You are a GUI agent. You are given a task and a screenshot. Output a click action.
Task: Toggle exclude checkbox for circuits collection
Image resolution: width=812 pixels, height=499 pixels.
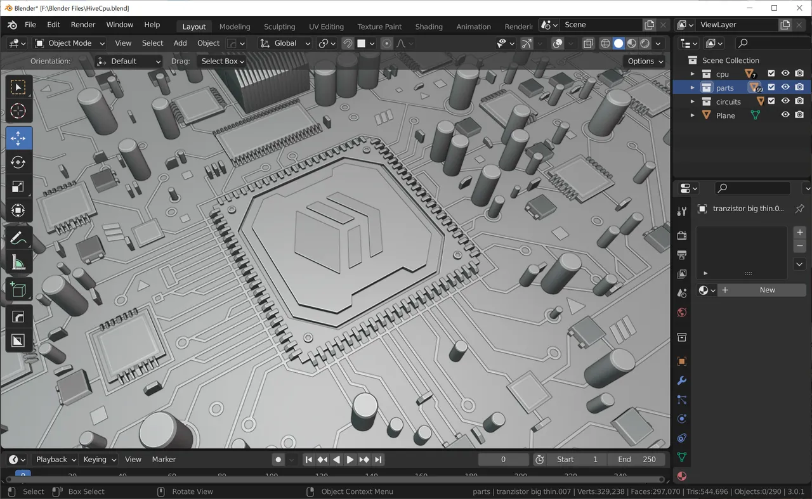pyautogui.click(x=771, y=101)
